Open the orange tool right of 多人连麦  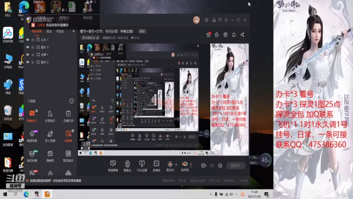point(68,136)
